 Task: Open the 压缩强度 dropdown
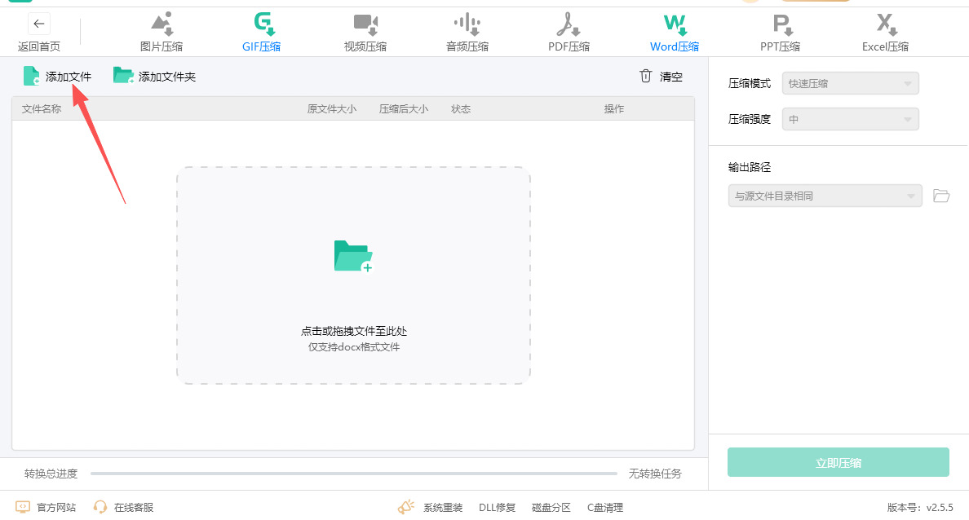point(850,119)
